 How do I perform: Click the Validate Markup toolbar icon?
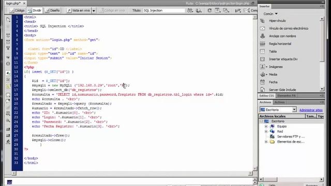click(x=238, y=10)
